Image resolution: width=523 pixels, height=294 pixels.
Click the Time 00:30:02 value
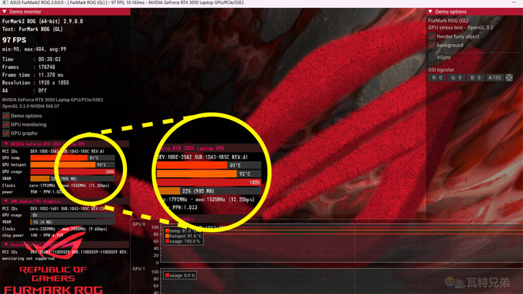pos(50,59)
